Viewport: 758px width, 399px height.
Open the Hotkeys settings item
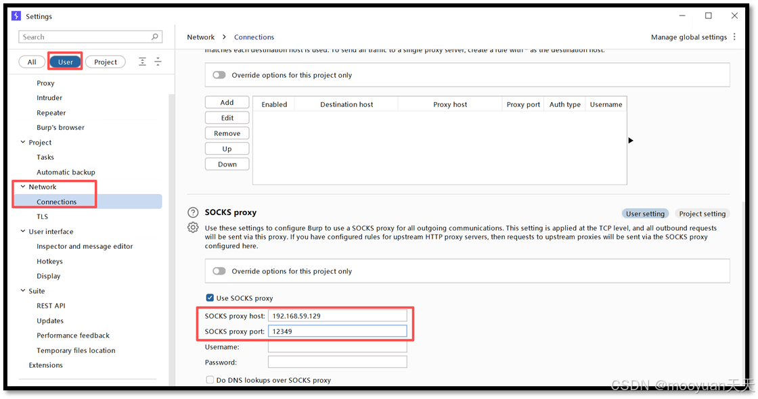(x=50, y=261)
